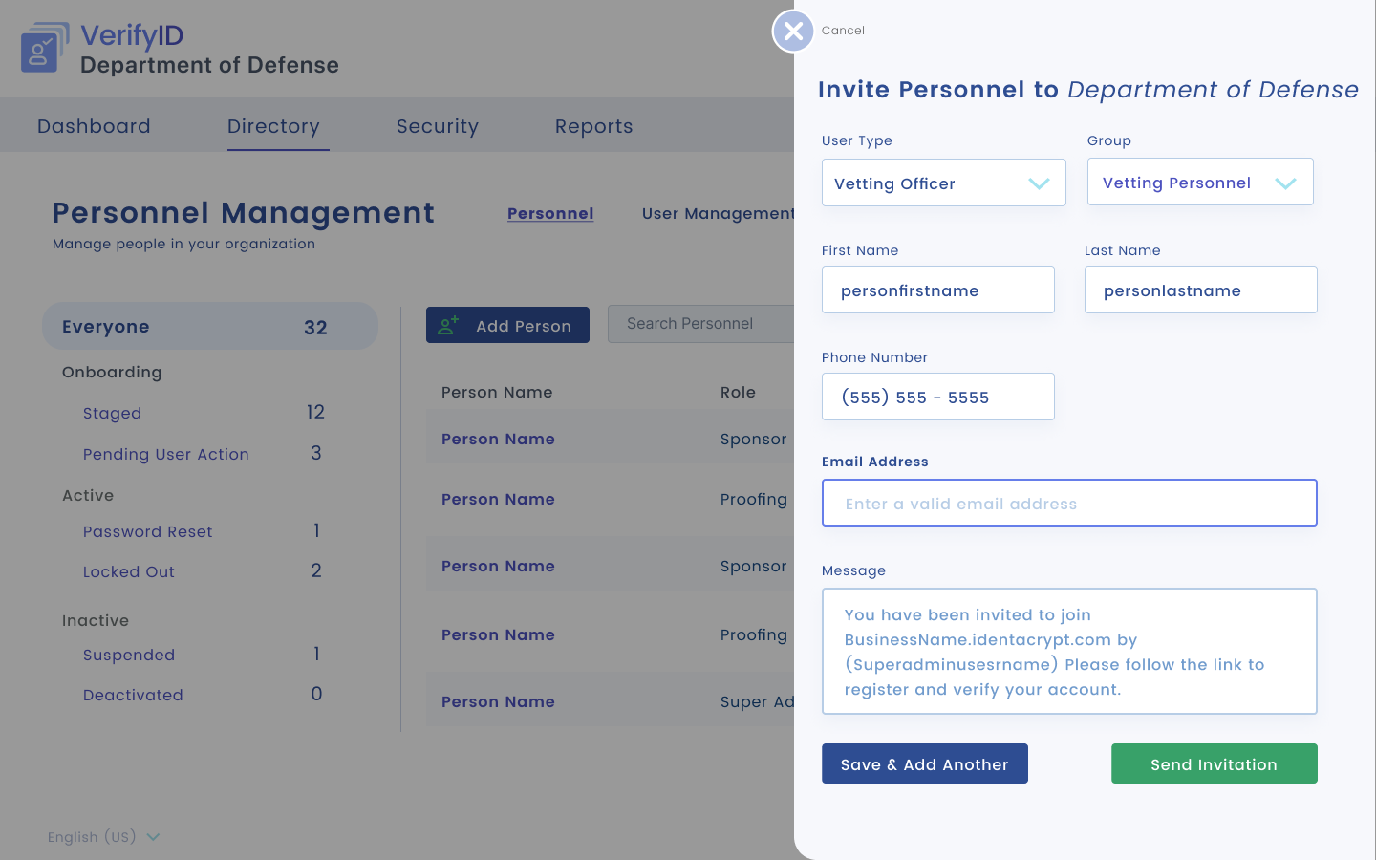This screenshot has width=1376, height=860.
Task: Click the Email Address field
Action: click(1069, 503)
